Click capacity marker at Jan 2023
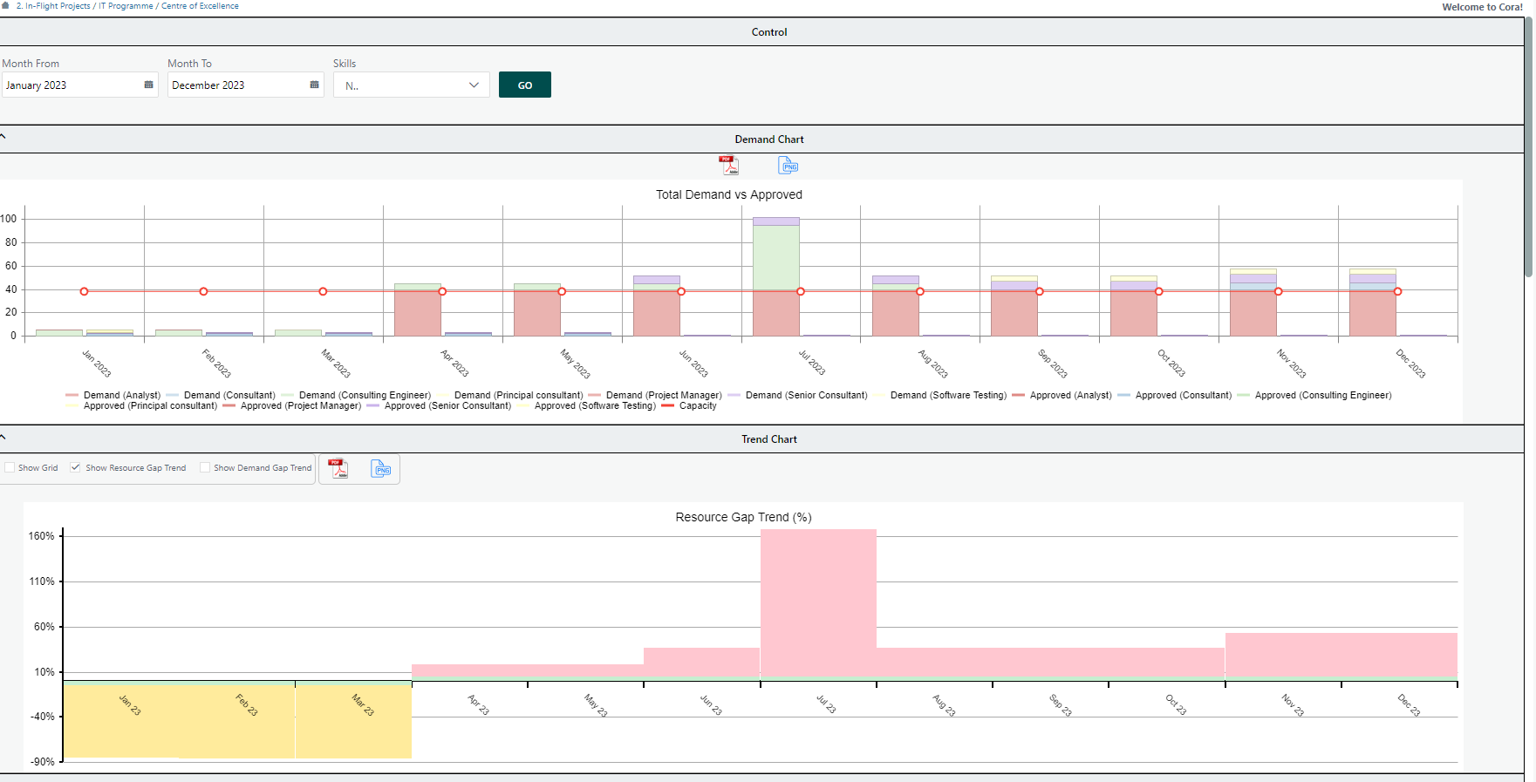 pyautogui.click(x=84, y=291)
